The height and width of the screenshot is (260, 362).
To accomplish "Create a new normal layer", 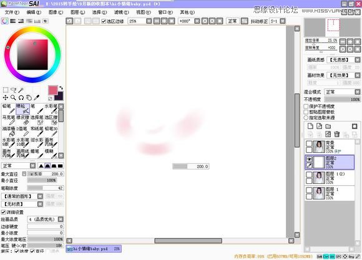I will [310, 126].
